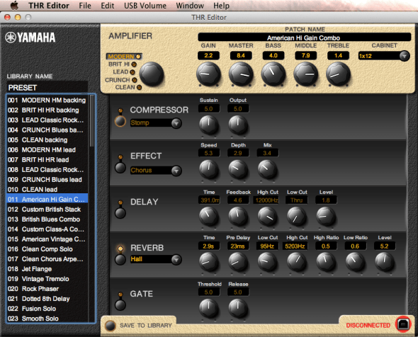Select preset 021 Dotted 8th Delay

[47, 299]
